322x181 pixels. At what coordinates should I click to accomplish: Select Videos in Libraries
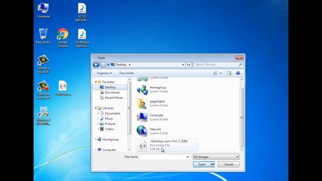pyautogui.click(x=109, y=129)
